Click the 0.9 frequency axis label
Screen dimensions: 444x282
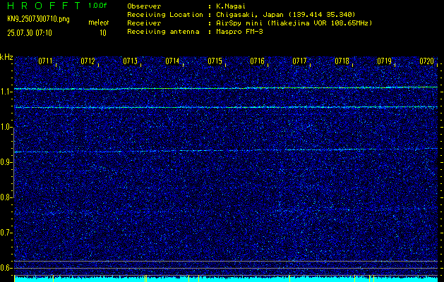point(6,162)
